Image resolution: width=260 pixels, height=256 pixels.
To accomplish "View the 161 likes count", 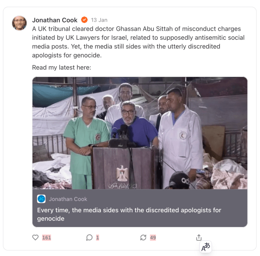I will click(x=46, y=237).
